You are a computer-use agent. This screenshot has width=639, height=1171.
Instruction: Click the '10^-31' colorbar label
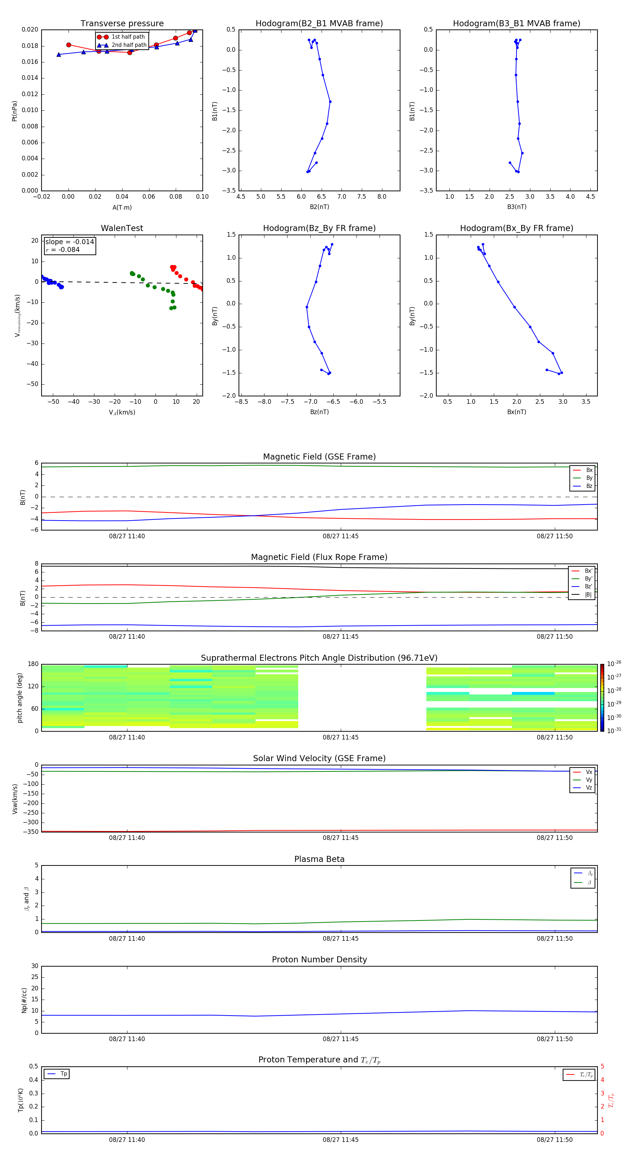tap(614, 731)
